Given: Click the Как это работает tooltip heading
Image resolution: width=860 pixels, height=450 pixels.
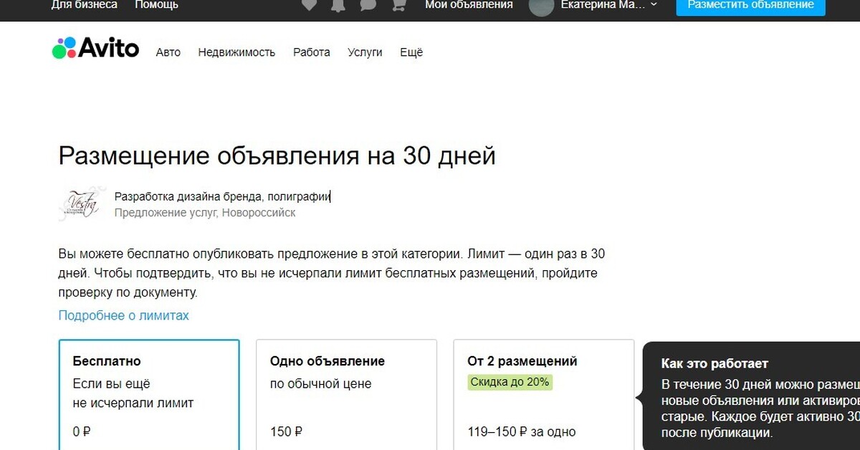Looking at the screenshot, I should [715, 364].
